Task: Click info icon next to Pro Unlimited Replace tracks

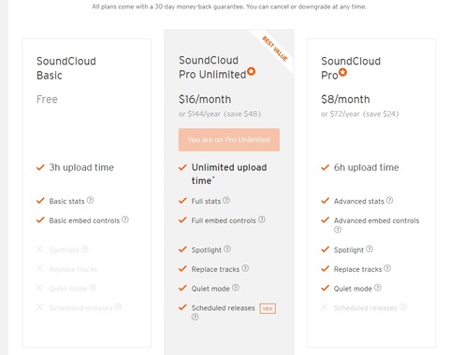Action: [x=245, y=268]
